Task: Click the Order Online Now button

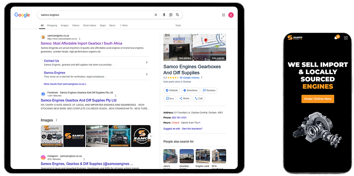Action: [x=317, y=99]
